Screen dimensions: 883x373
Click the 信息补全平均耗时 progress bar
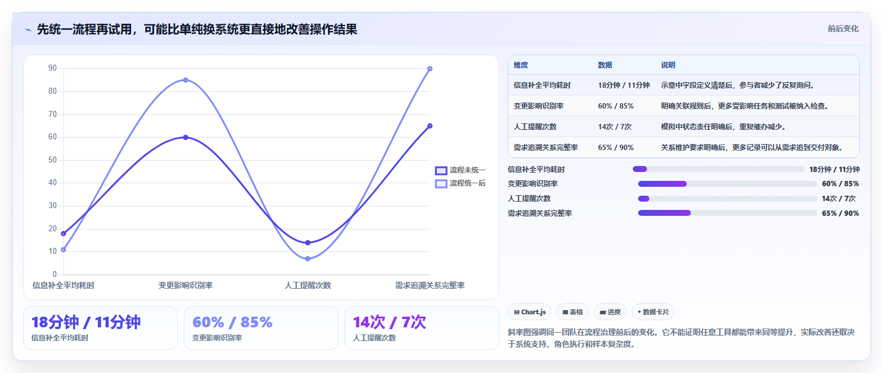click(x=718, y=169)
